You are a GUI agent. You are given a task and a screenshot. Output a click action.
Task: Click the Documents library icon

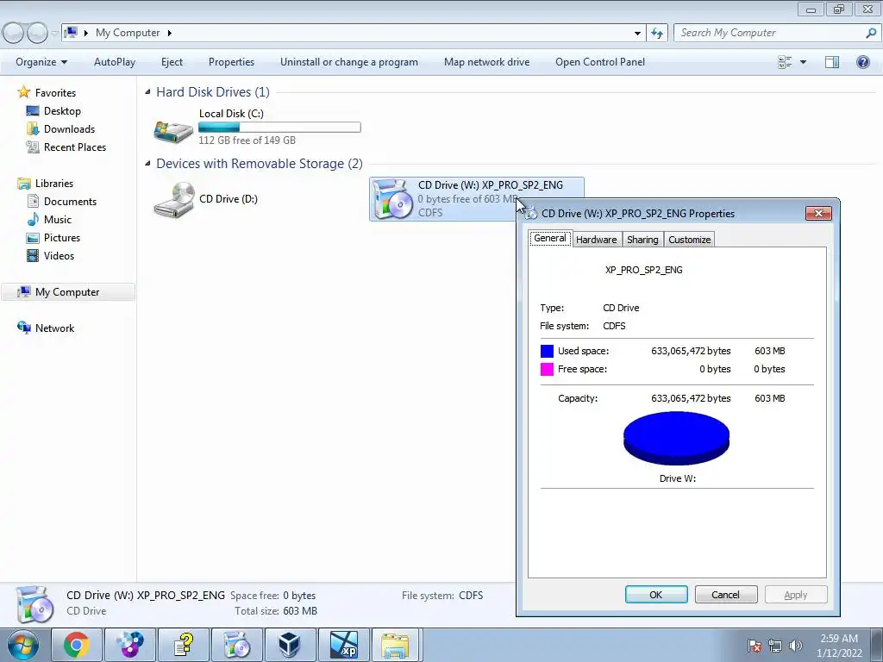point(34,201)
